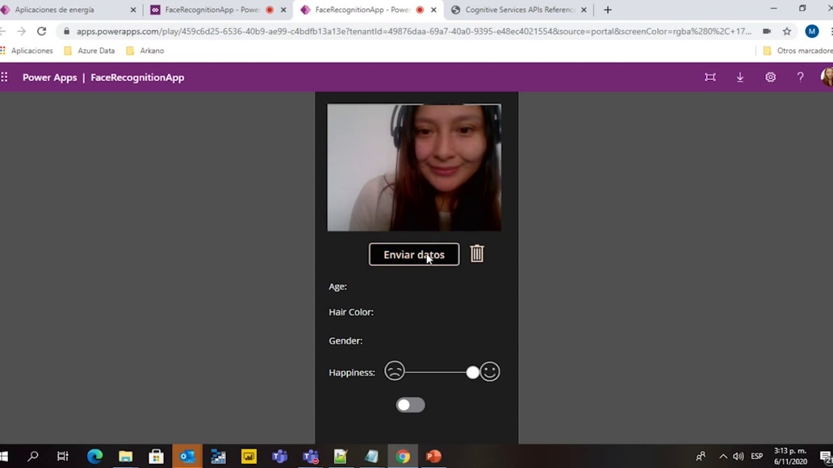
Task: Click the captured camera photo
Action: pos(414,168)
